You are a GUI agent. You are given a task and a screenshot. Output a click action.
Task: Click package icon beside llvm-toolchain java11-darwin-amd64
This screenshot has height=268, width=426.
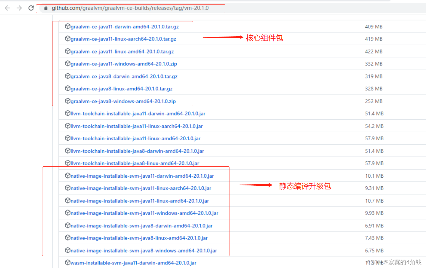tap(68, 113)
